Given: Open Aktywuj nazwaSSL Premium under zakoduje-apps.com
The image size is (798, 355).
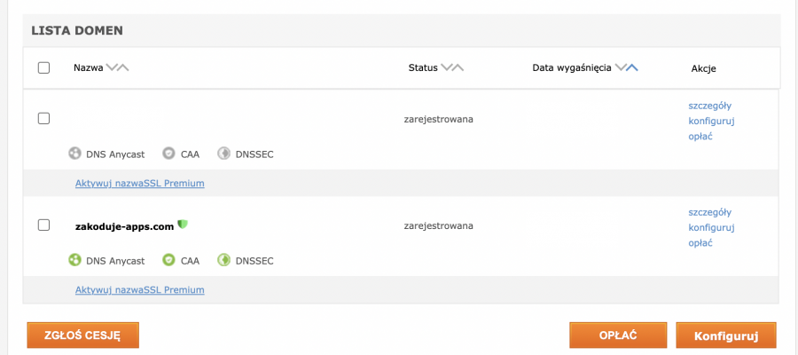Looking at the screenshot, I should point(140,290).
